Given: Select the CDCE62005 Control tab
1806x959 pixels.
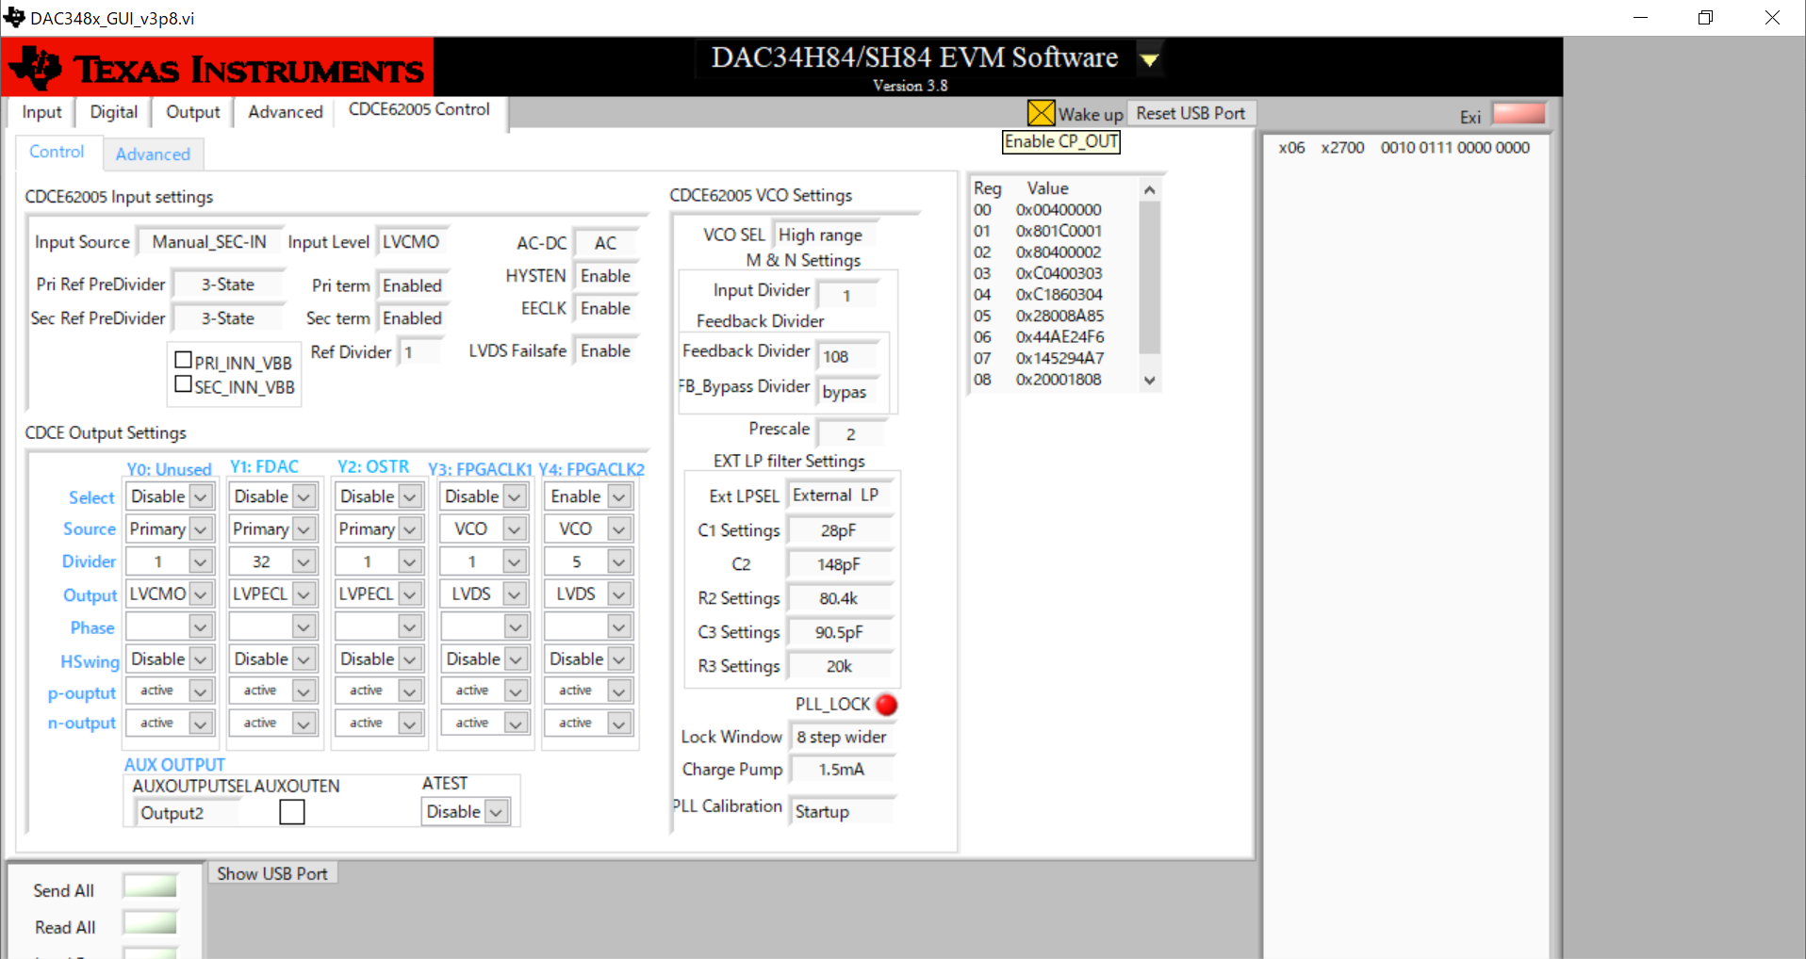Looking at the screenshot, I should [x=419, y=110].
